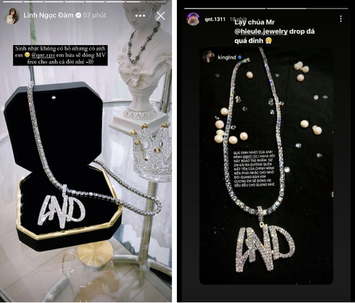
Task: Tap the kinglnd username
Action: pyautogui.click(x=227, y=57)
